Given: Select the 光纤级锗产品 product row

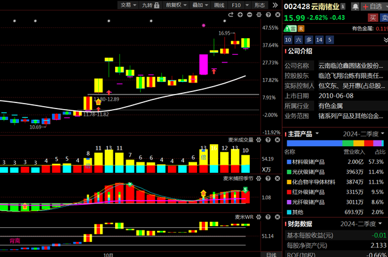Looking at the screenshot, I should click(x=335, y=202).
